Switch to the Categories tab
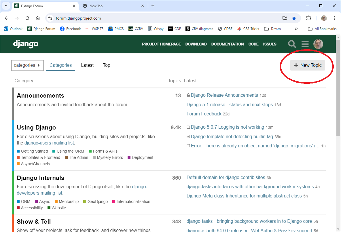 61,65
